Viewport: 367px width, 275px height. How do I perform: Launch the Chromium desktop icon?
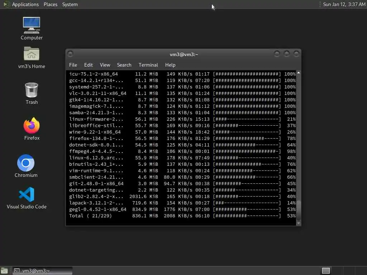click(26, 166)
